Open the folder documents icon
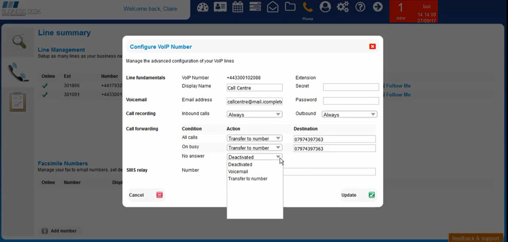The height and width of the screenshot is (242, 508). point(290,7)
